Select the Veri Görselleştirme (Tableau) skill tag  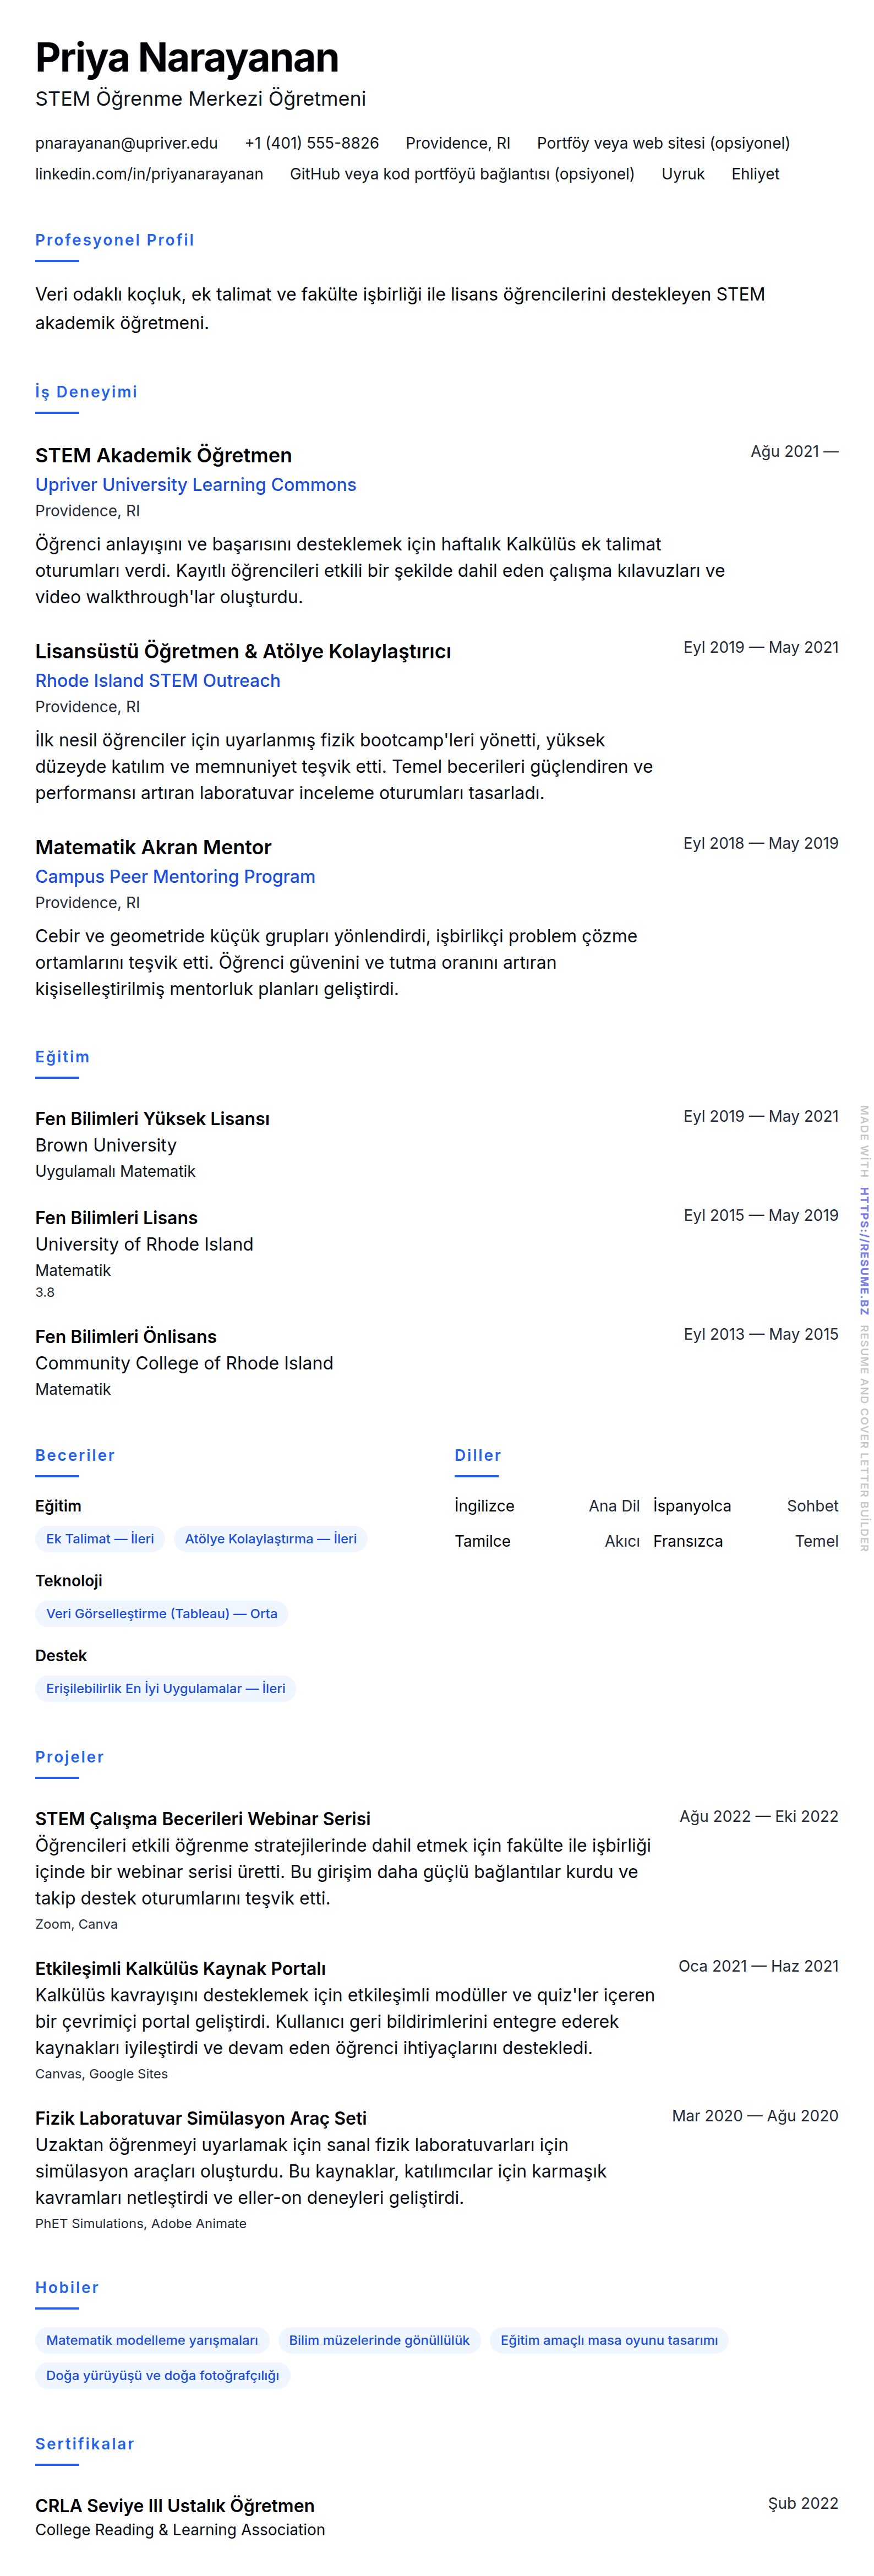pyautogui.click(x=161, y=1614)
